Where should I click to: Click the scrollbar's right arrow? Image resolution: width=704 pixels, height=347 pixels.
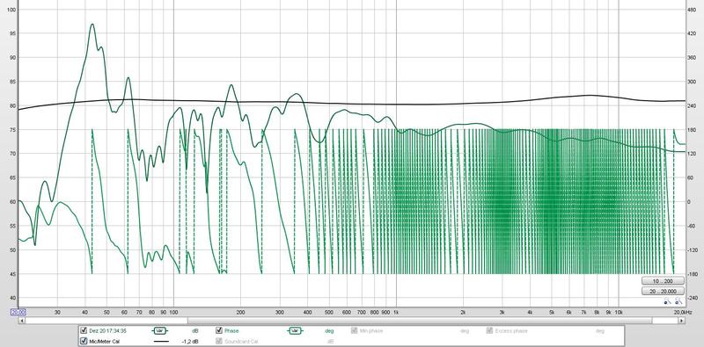coord(681,321)
